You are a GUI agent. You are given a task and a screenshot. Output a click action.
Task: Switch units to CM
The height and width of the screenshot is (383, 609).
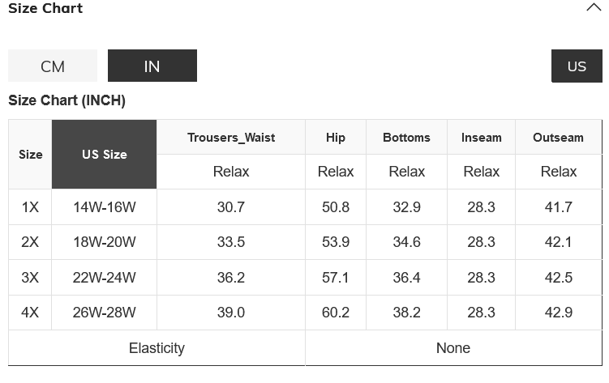click(53, 66)
